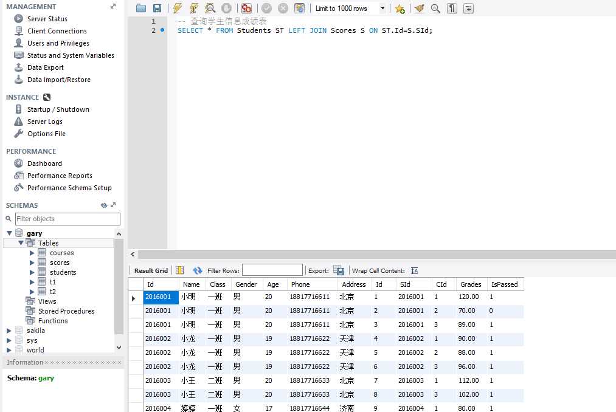Refresh the result set data
616x412 pixels.
click(198, 270)
